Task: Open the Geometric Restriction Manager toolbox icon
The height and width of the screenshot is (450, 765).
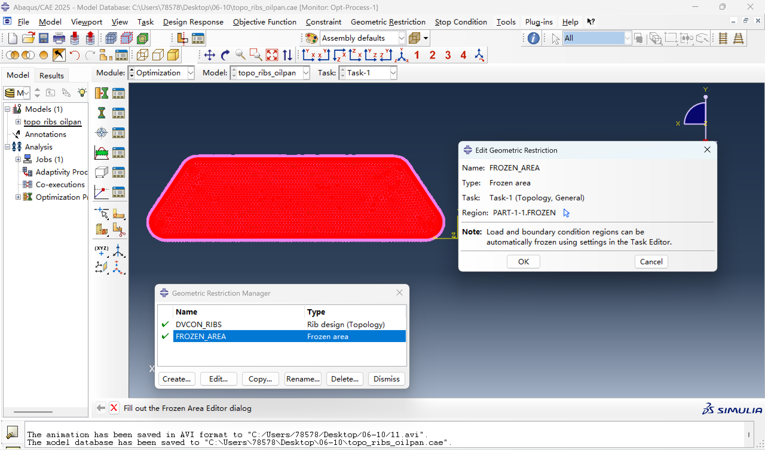Action: tap(118, 172)
